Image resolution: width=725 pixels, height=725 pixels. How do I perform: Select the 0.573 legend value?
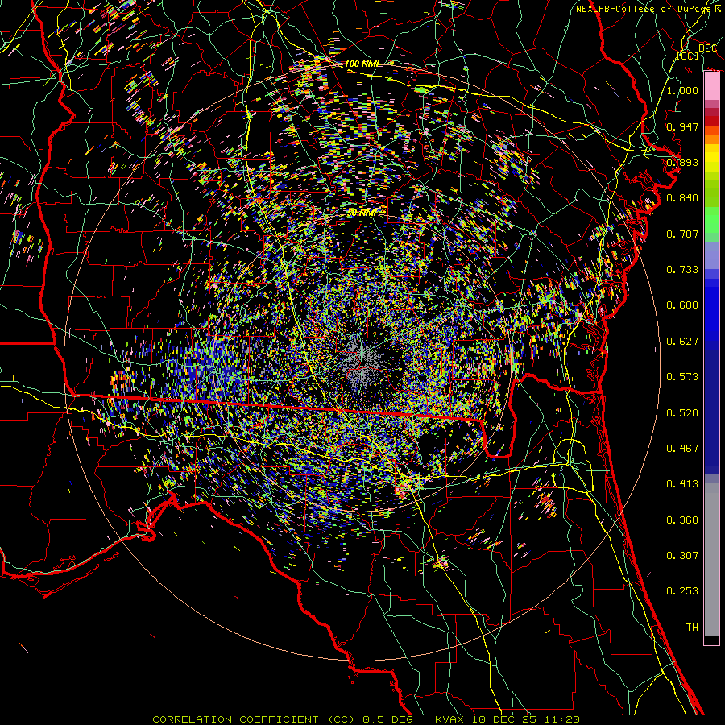tap(682, 377)
